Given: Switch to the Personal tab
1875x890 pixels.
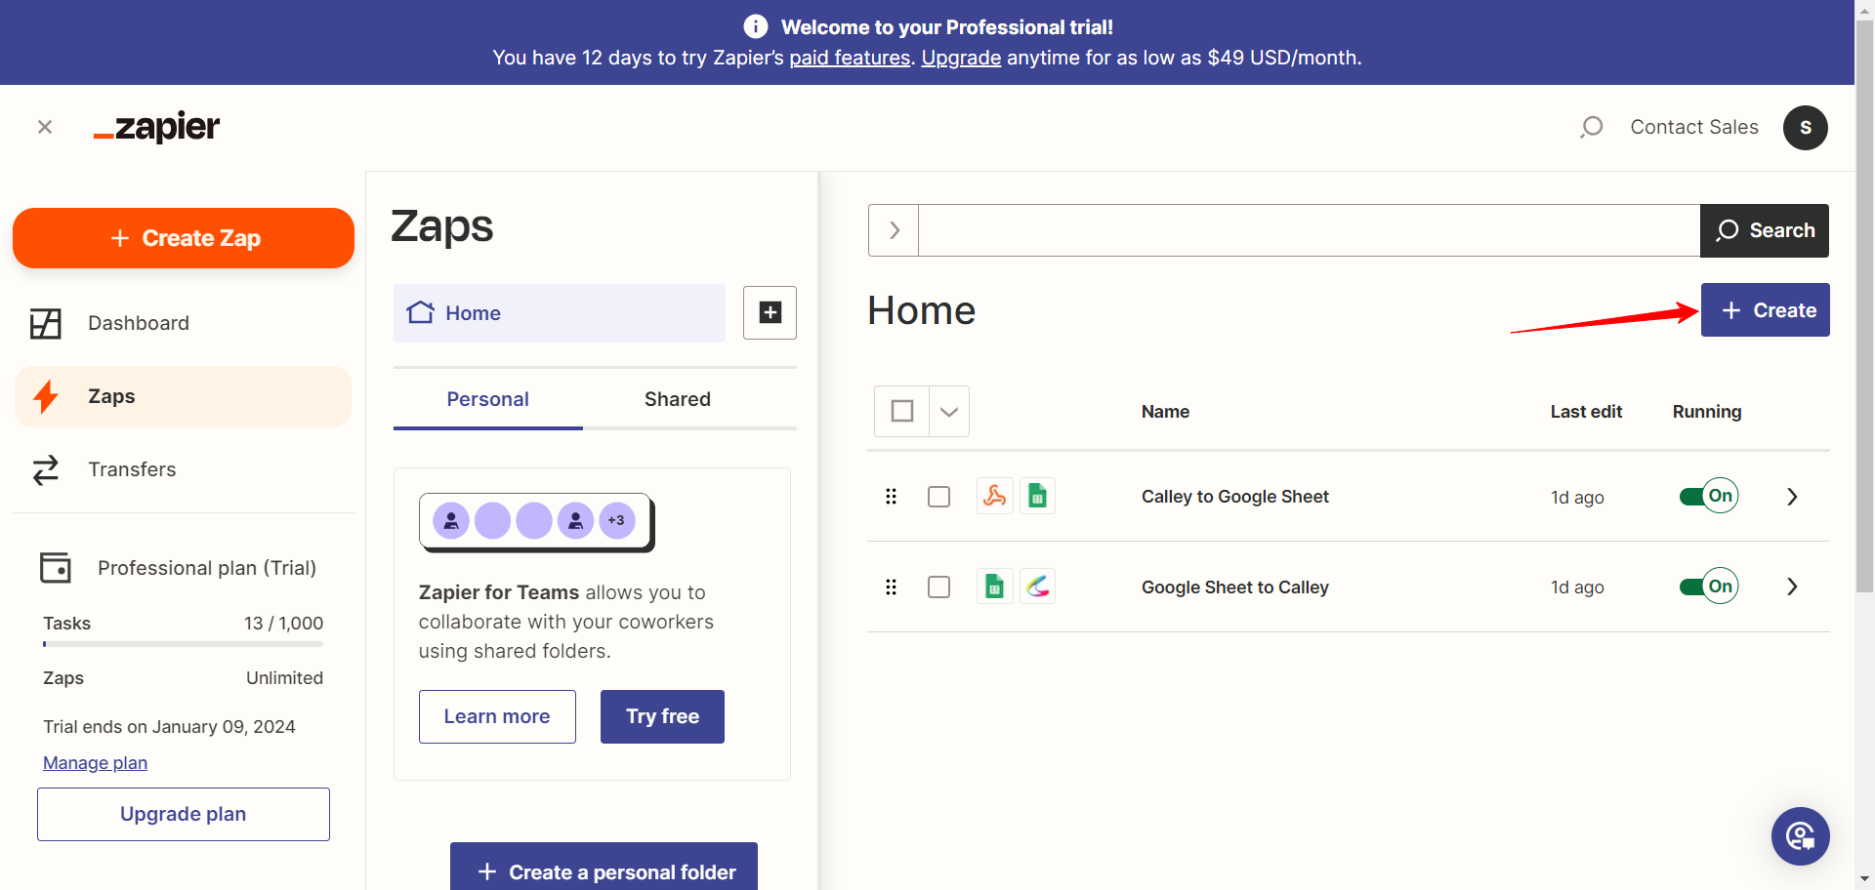Looking at the screenshot, I should (x=487, y=399).
